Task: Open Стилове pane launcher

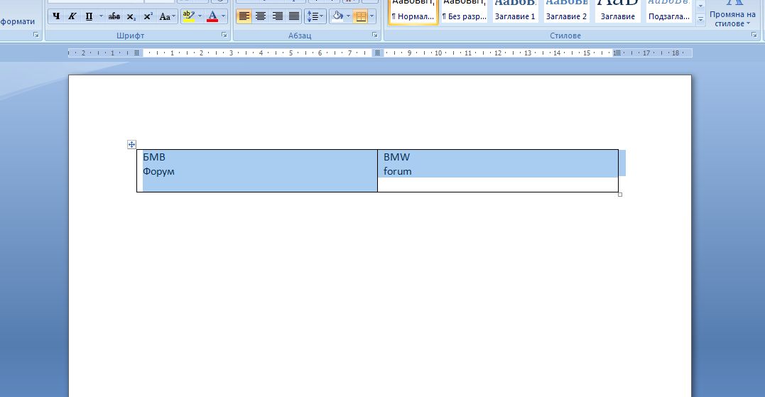Action: (754, 35)
